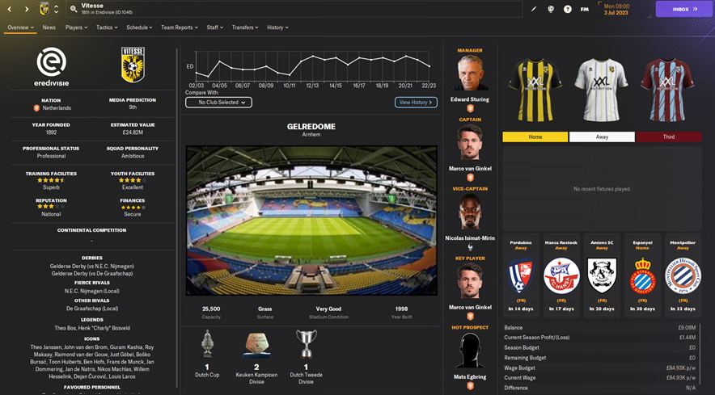Screen dimensions: 715x395
Task: Open the Compare With club dropdown
Action: point(219,103)
